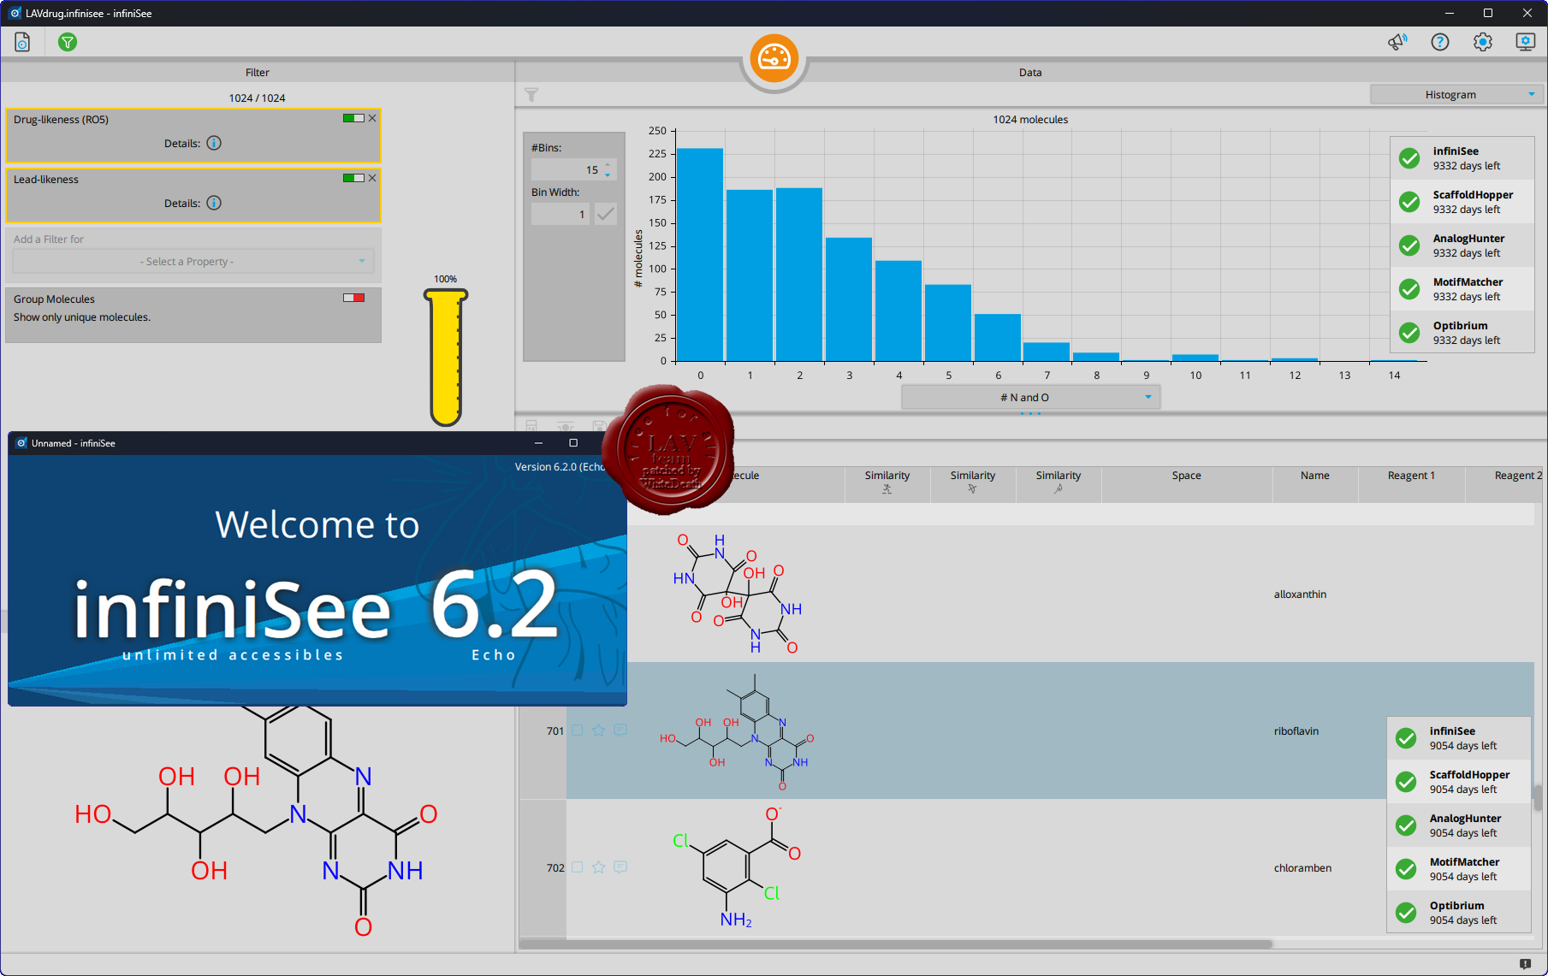Screen dimensions: 1548x976
Task: Click the icon under the second Similarity header
Action: tap(972, 489)
